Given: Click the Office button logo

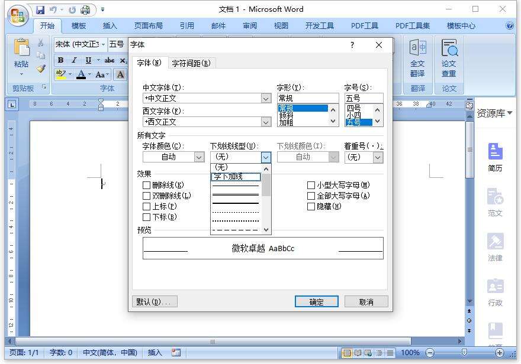Looking at the screenshot, I should coord(18,15).
